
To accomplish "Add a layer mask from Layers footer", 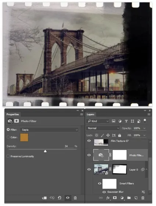I will 115,198.
